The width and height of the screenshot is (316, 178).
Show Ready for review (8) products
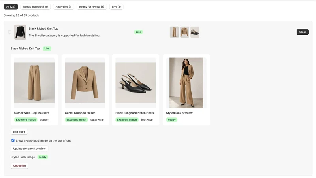pyautogui.click(x=92, y=7)
